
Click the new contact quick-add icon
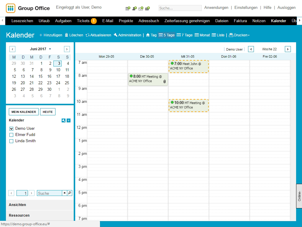pos(134,8)
